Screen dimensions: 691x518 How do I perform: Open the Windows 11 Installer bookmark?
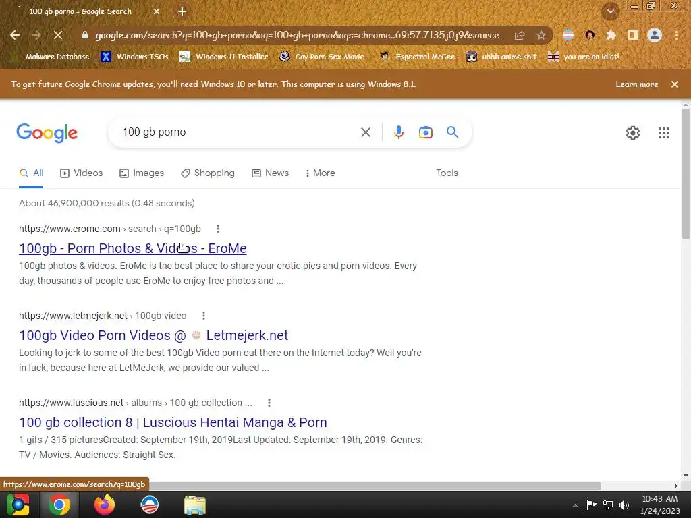tap(224, 57)
